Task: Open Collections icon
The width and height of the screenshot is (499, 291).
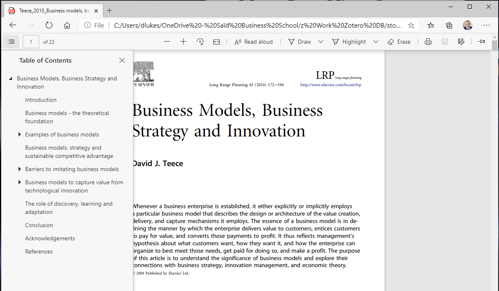Action: coord(449,25)
